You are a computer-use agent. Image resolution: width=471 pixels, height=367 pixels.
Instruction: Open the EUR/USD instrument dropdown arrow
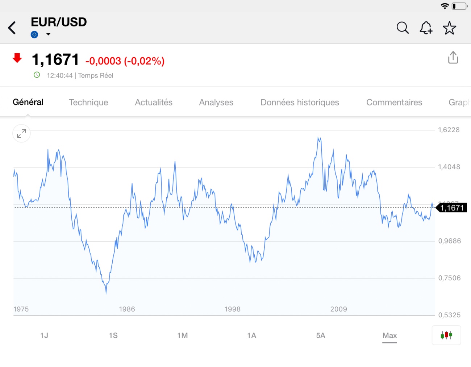(x=48, y=35)
